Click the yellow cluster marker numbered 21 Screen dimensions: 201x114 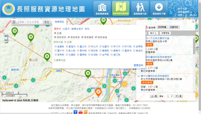pos(124,84)
